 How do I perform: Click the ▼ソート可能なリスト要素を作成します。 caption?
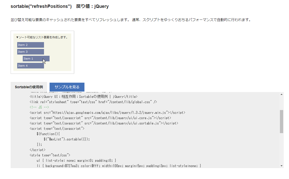click(x=42, y=37)
